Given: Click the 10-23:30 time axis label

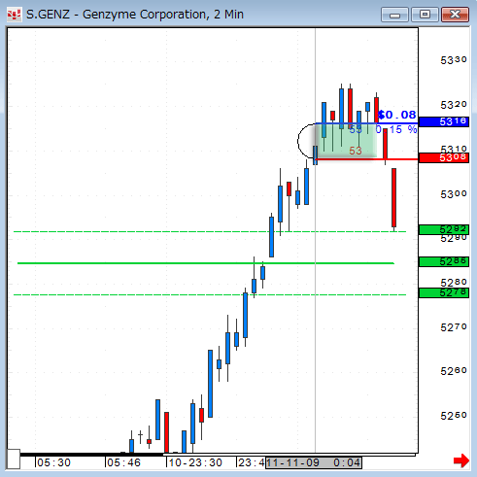Looking at the screenshot, I should coord(195,462).
